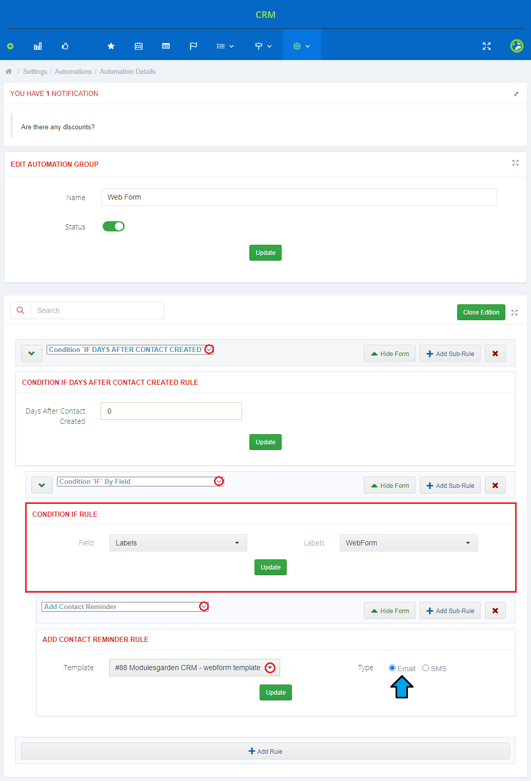
Task: Open the list menu dropdown in navbar
Action: click(x=225, y=46)
